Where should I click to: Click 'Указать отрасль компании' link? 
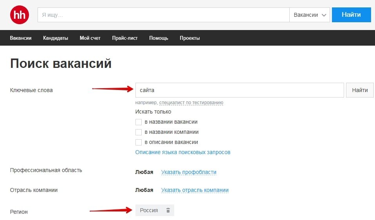click(x=195, y=190)
